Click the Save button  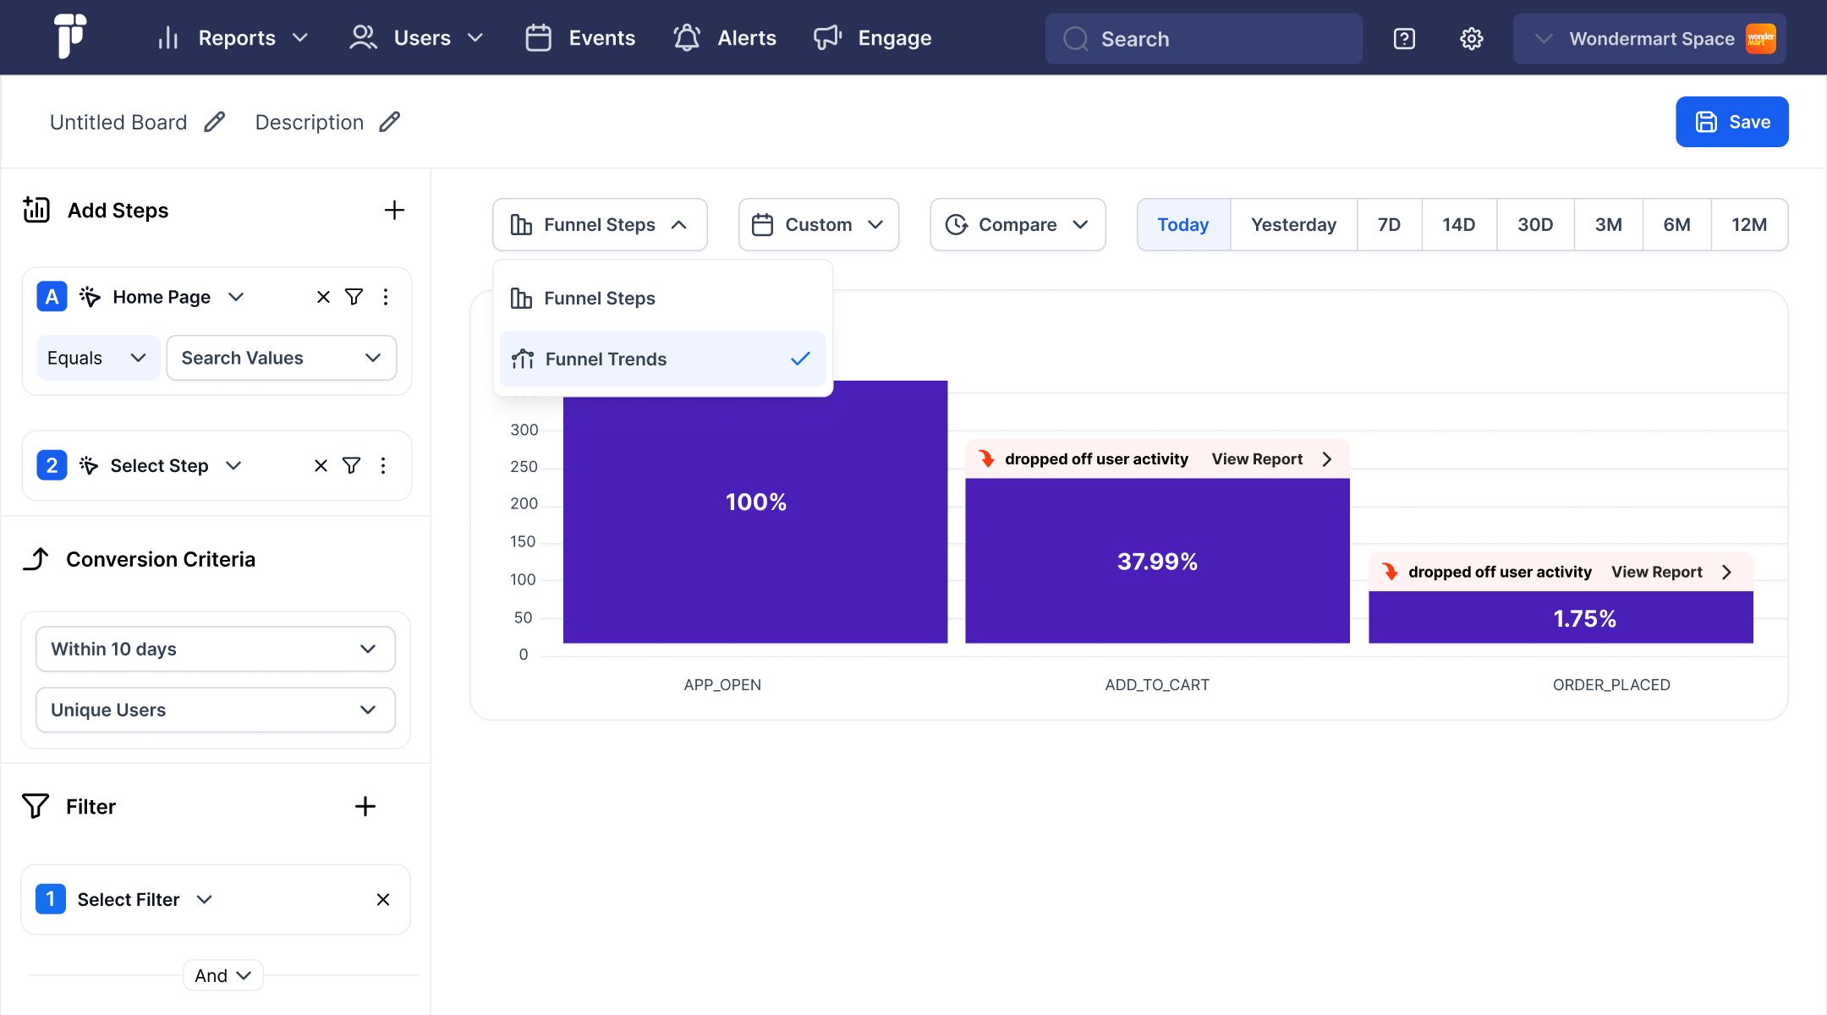tap(1731, 122)
